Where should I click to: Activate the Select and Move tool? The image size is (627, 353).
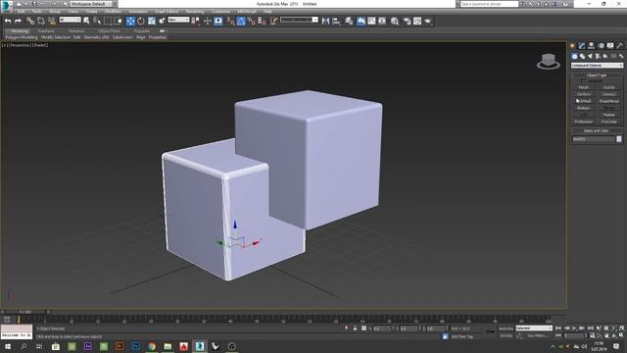(x=130, y=21)
